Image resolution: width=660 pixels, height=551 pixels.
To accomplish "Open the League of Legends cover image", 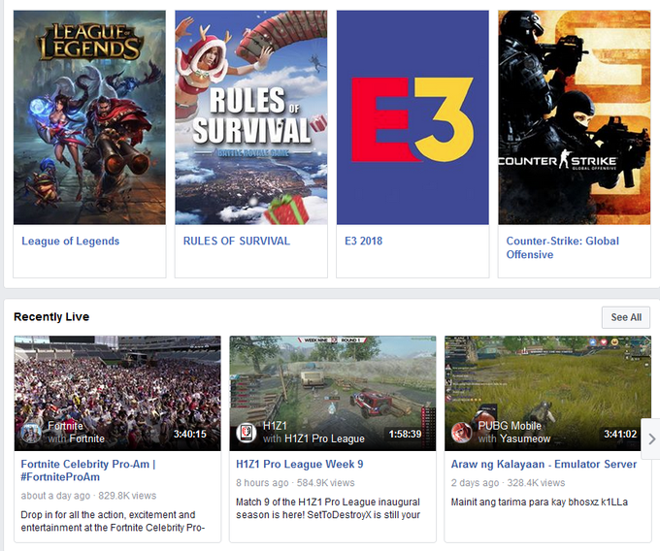I will pos(89,117).
